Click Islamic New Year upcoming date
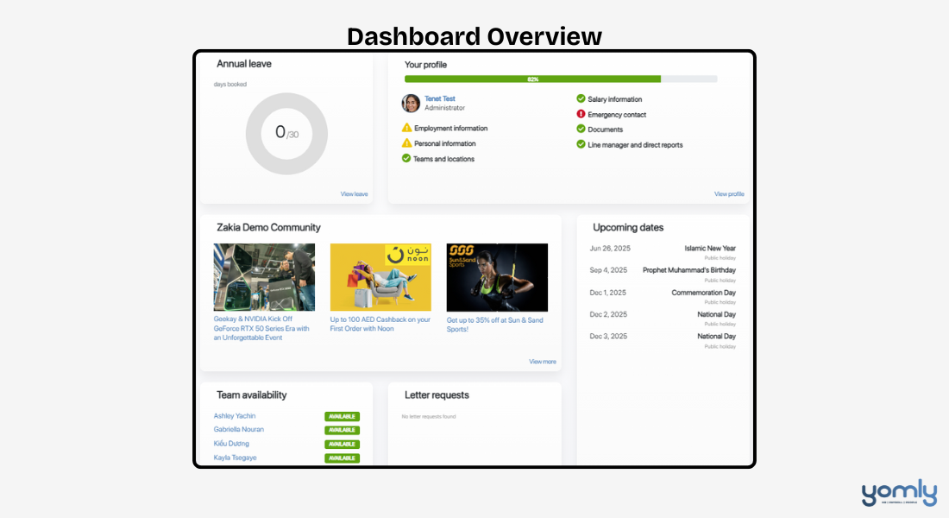Viewport: 949px width, 518px height. 710,249
